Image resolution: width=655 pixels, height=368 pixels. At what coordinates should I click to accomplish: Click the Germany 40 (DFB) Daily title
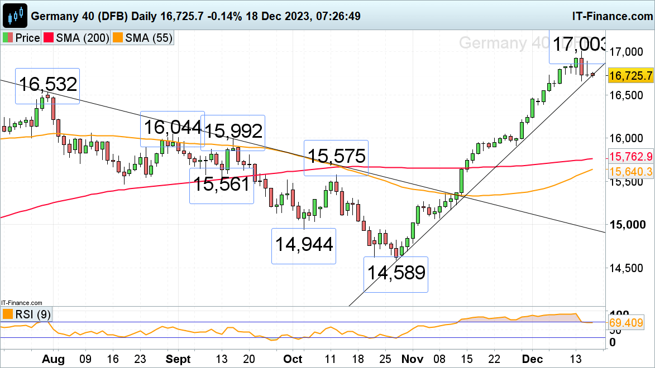click(94, 16)
